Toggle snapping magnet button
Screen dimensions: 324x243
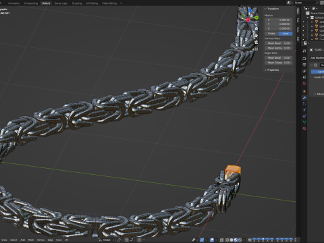[127, 240]
